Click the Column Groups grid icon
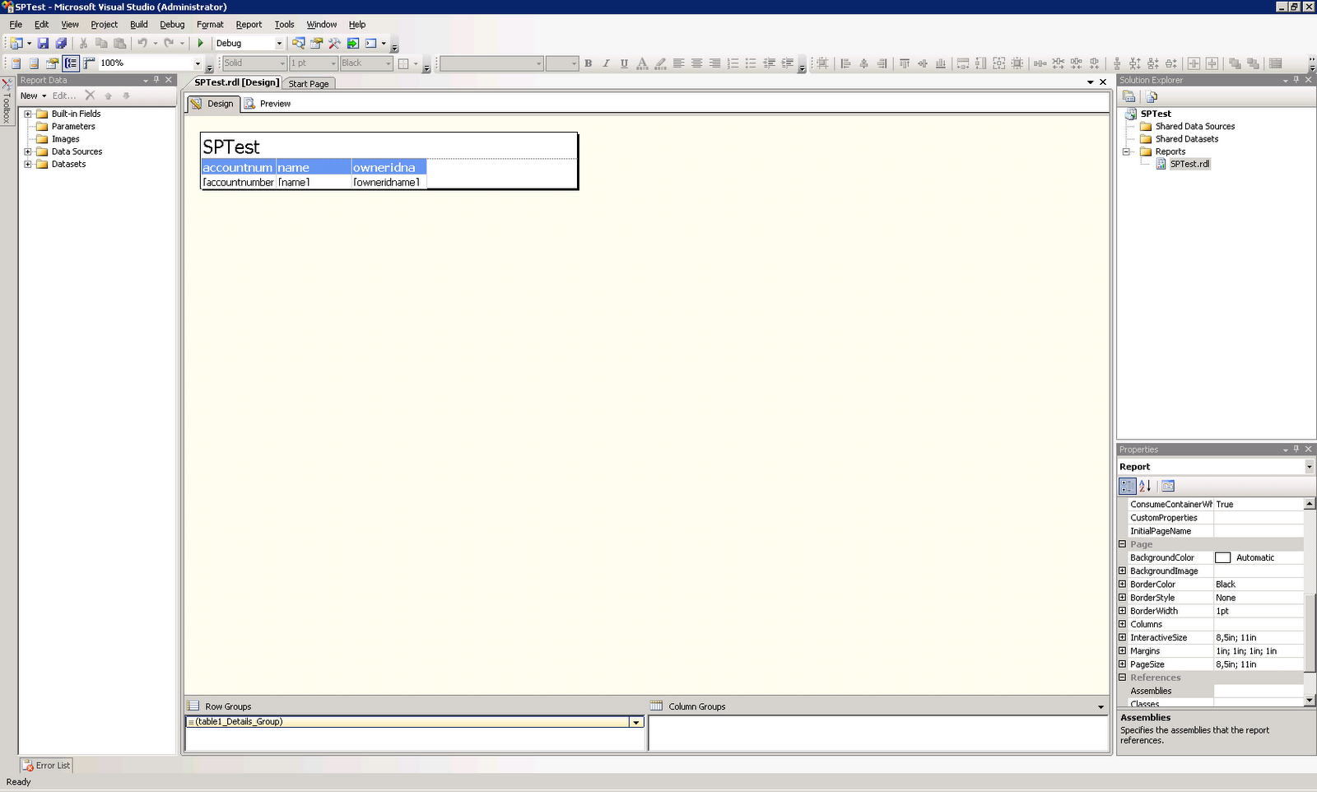The image size is (1317, 792). pos(656,706)
